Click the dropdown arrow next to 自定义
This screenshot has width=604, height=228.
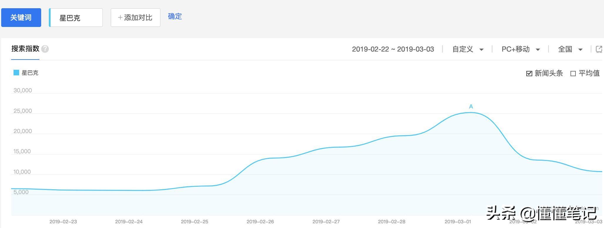click(x=481, y=50)
